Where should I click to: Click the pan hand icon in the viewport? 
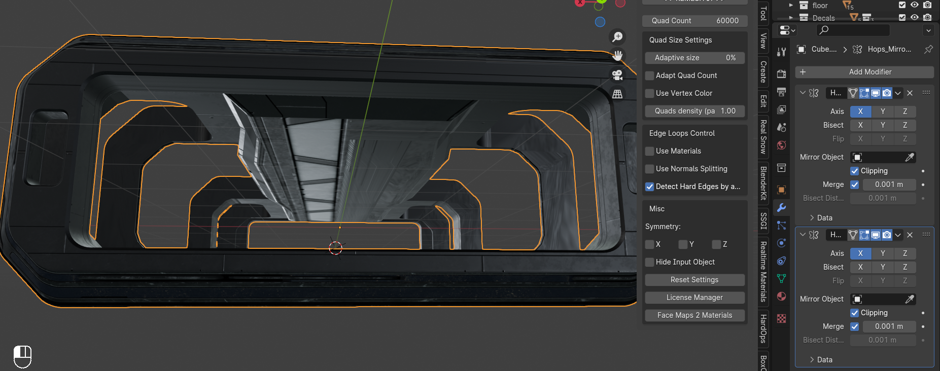pyautogui.click(x=617, y=56)
